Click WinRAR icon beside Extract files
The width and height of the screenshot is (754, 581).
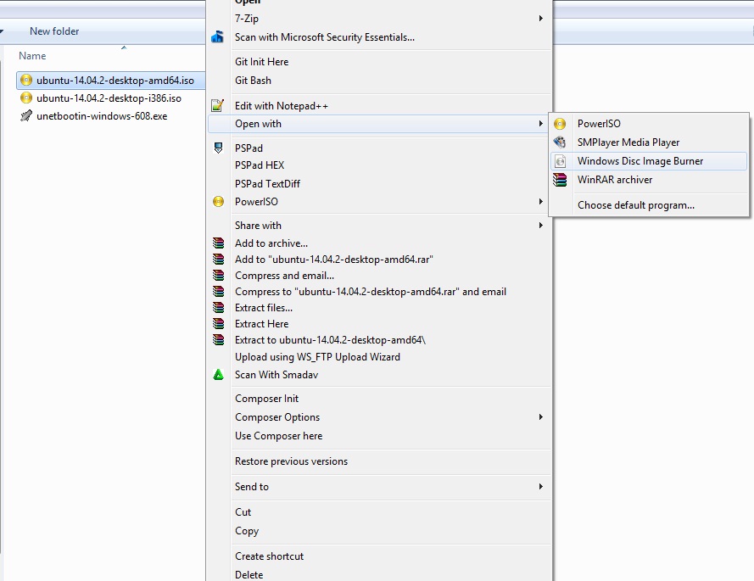coord(218,307)
